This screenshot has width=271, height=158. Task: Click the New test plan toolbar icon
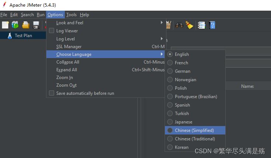pos(5,25)
